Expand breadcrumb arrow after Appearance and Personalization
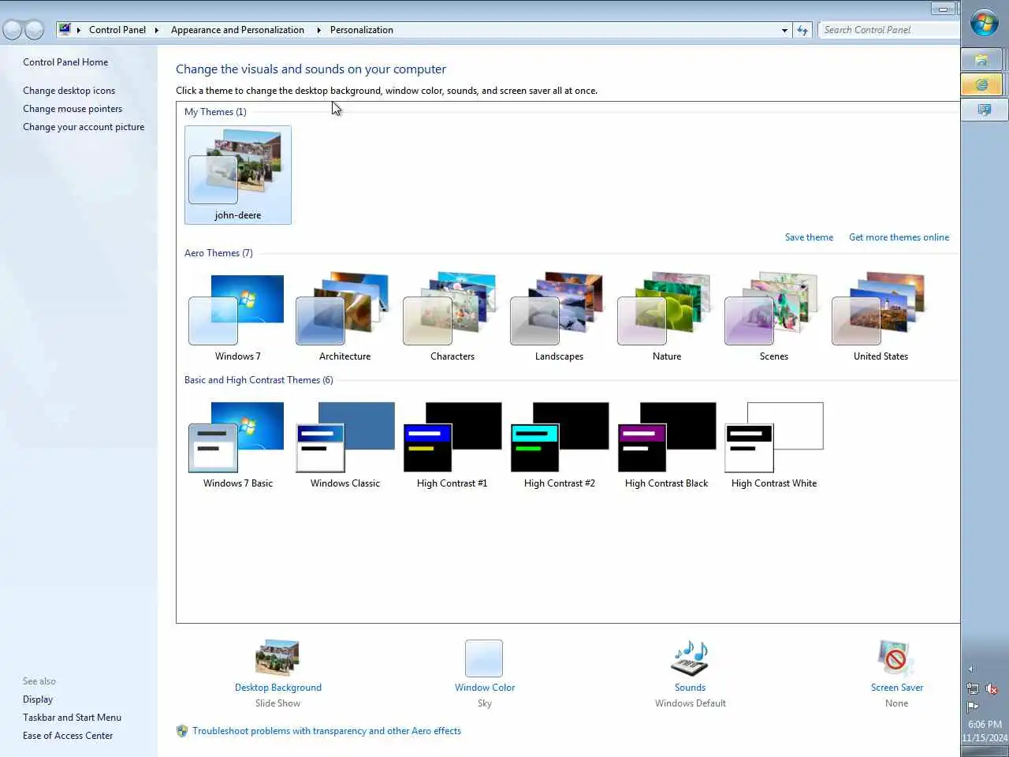Screen dimensions: 1009x757 pos(318,30)
